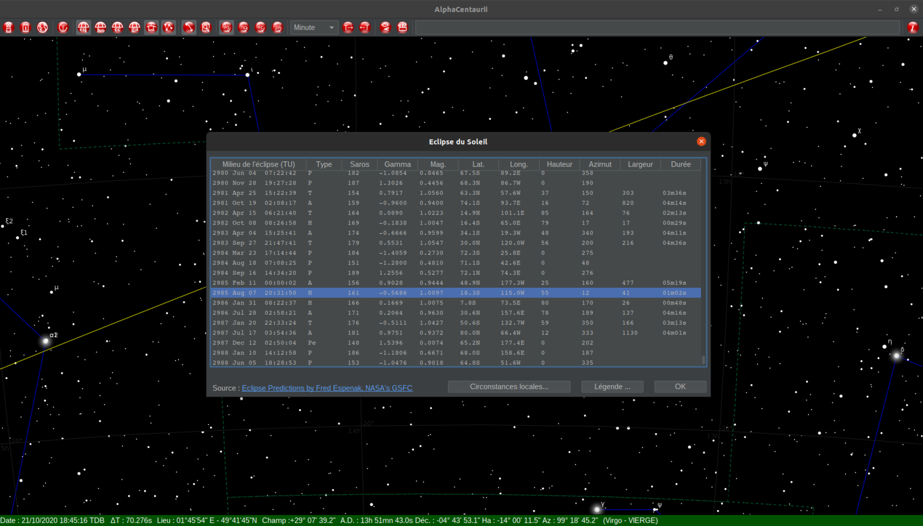Select the horizontal grid (ho) toolbar icon
Image resolution: width=923 pixels, height=526 pixels.
[101, 27]
